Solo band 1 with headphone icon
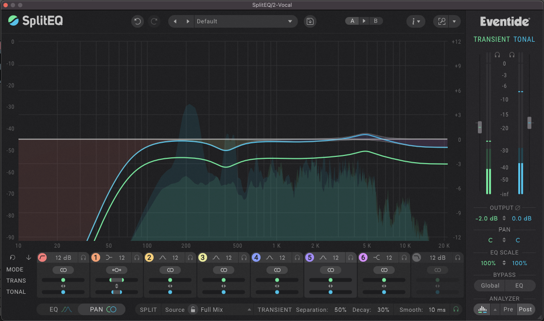This screenshot has height=321, width=544. pos(137,257)
